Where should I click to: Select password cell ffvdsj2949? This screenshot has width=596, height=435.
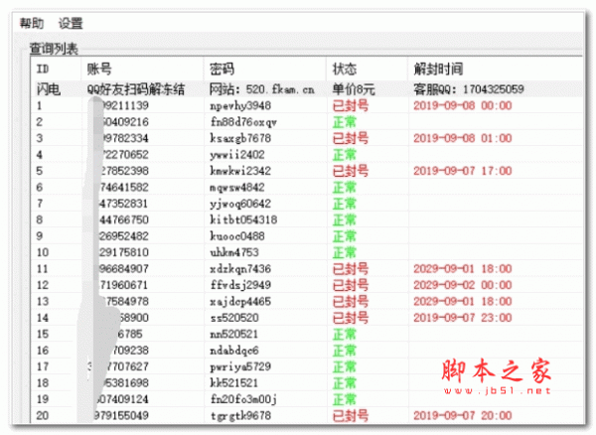click(240, 285)
